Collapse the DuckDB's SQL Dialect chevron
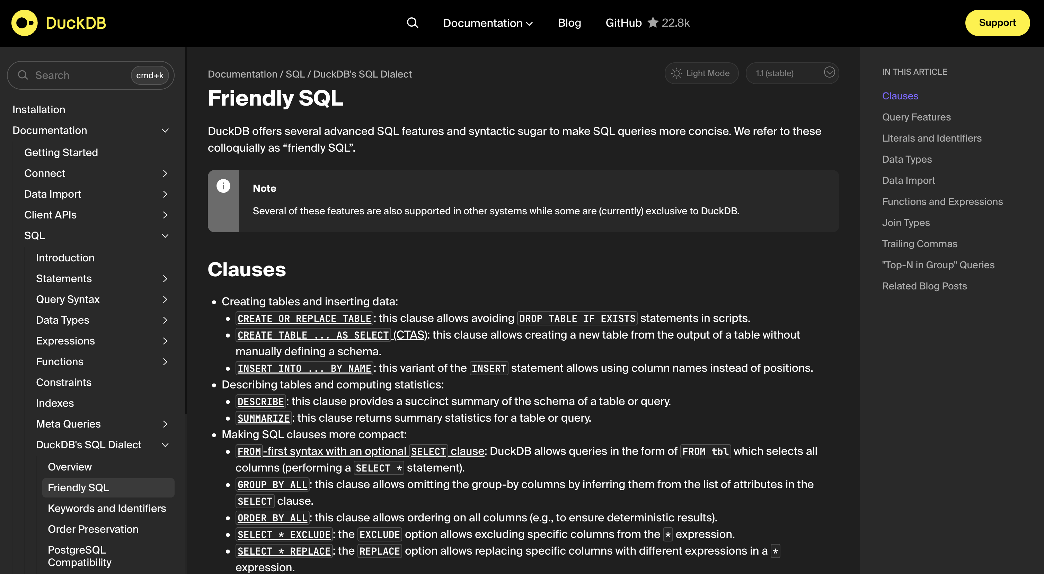1044x574 pixels. pos(165,445)
